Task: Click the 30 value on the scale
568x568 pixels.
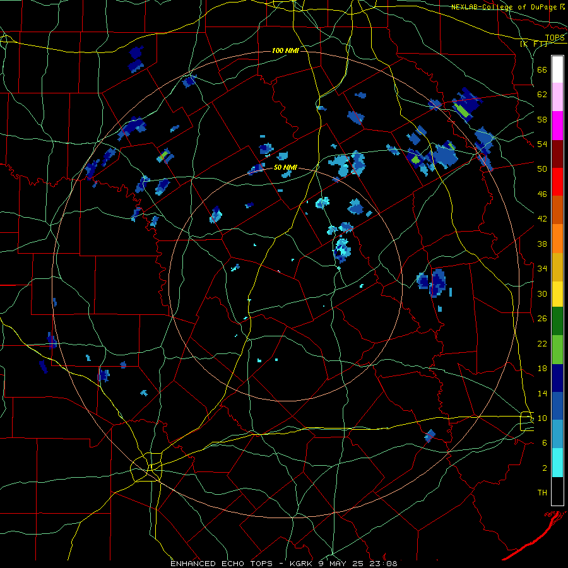Action: pos(542,293)
